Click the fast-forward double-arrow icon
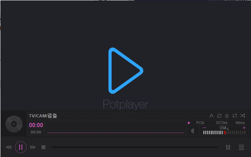The width and height of the screenshot is (251, 157). pos(33,147)
